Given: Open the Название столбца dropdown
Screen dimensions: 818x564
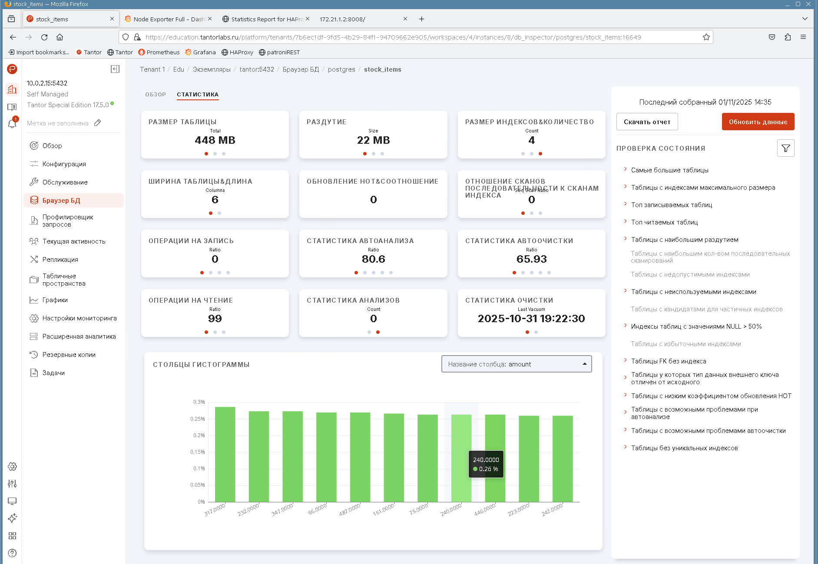Looking at the screenshot, I should coord(517,364).
